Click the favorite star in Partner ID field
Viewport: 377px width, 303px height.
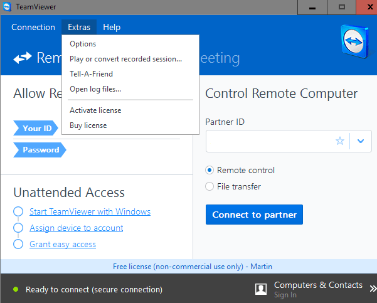(x=340, y=141)
